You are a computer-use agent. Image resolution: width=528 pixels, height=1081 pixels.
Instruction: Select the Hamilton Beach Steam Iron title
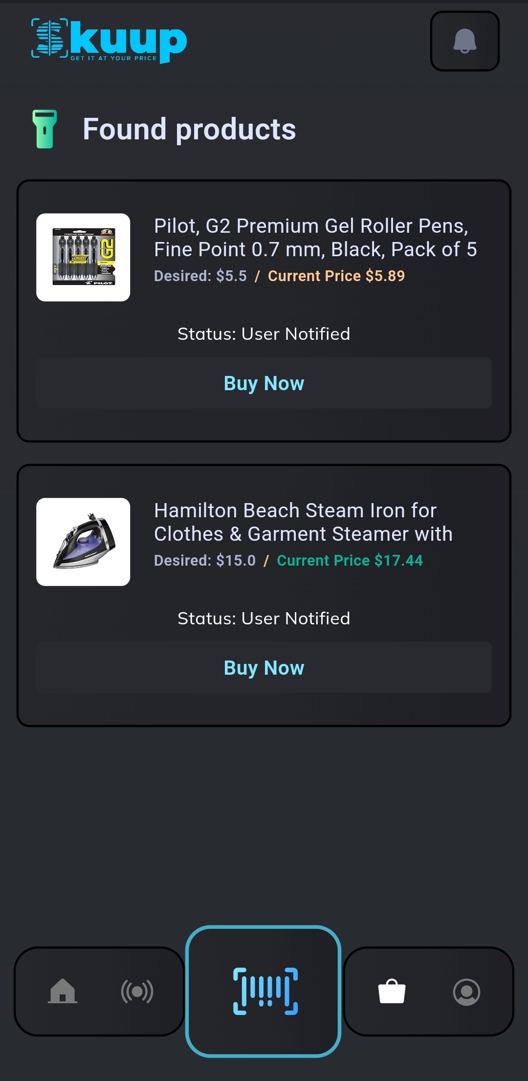click(x=303, y=522)
